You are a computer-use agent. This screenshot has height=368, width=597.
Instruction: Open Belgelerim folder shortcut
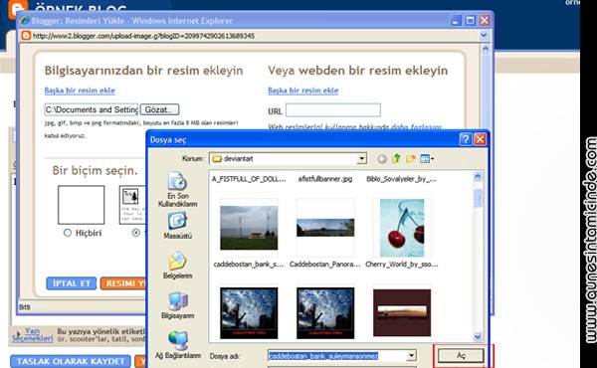pyautogui.click(x=177, y=266)
